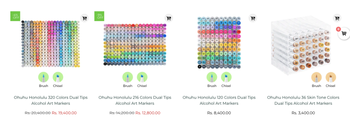Open the floating shopping cart with 0 badge
The width and height of the screenshot is (350, 117).
tap(344, 34)
